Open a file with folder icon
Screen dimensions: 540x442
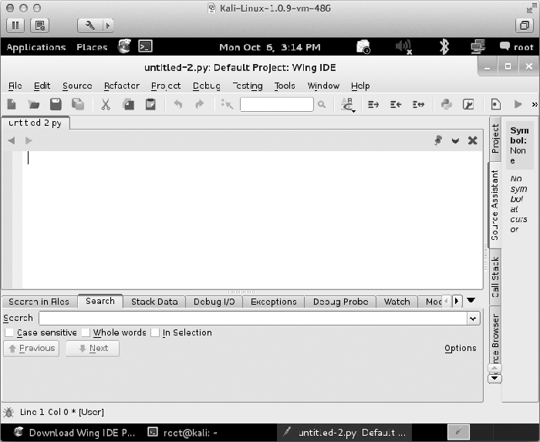click(x=34, y=104)
